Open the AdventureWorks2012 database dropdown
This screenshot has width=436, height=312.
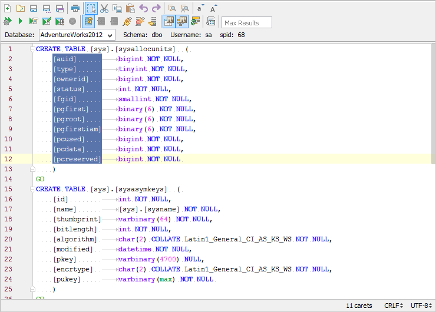[x=77, y=35]
